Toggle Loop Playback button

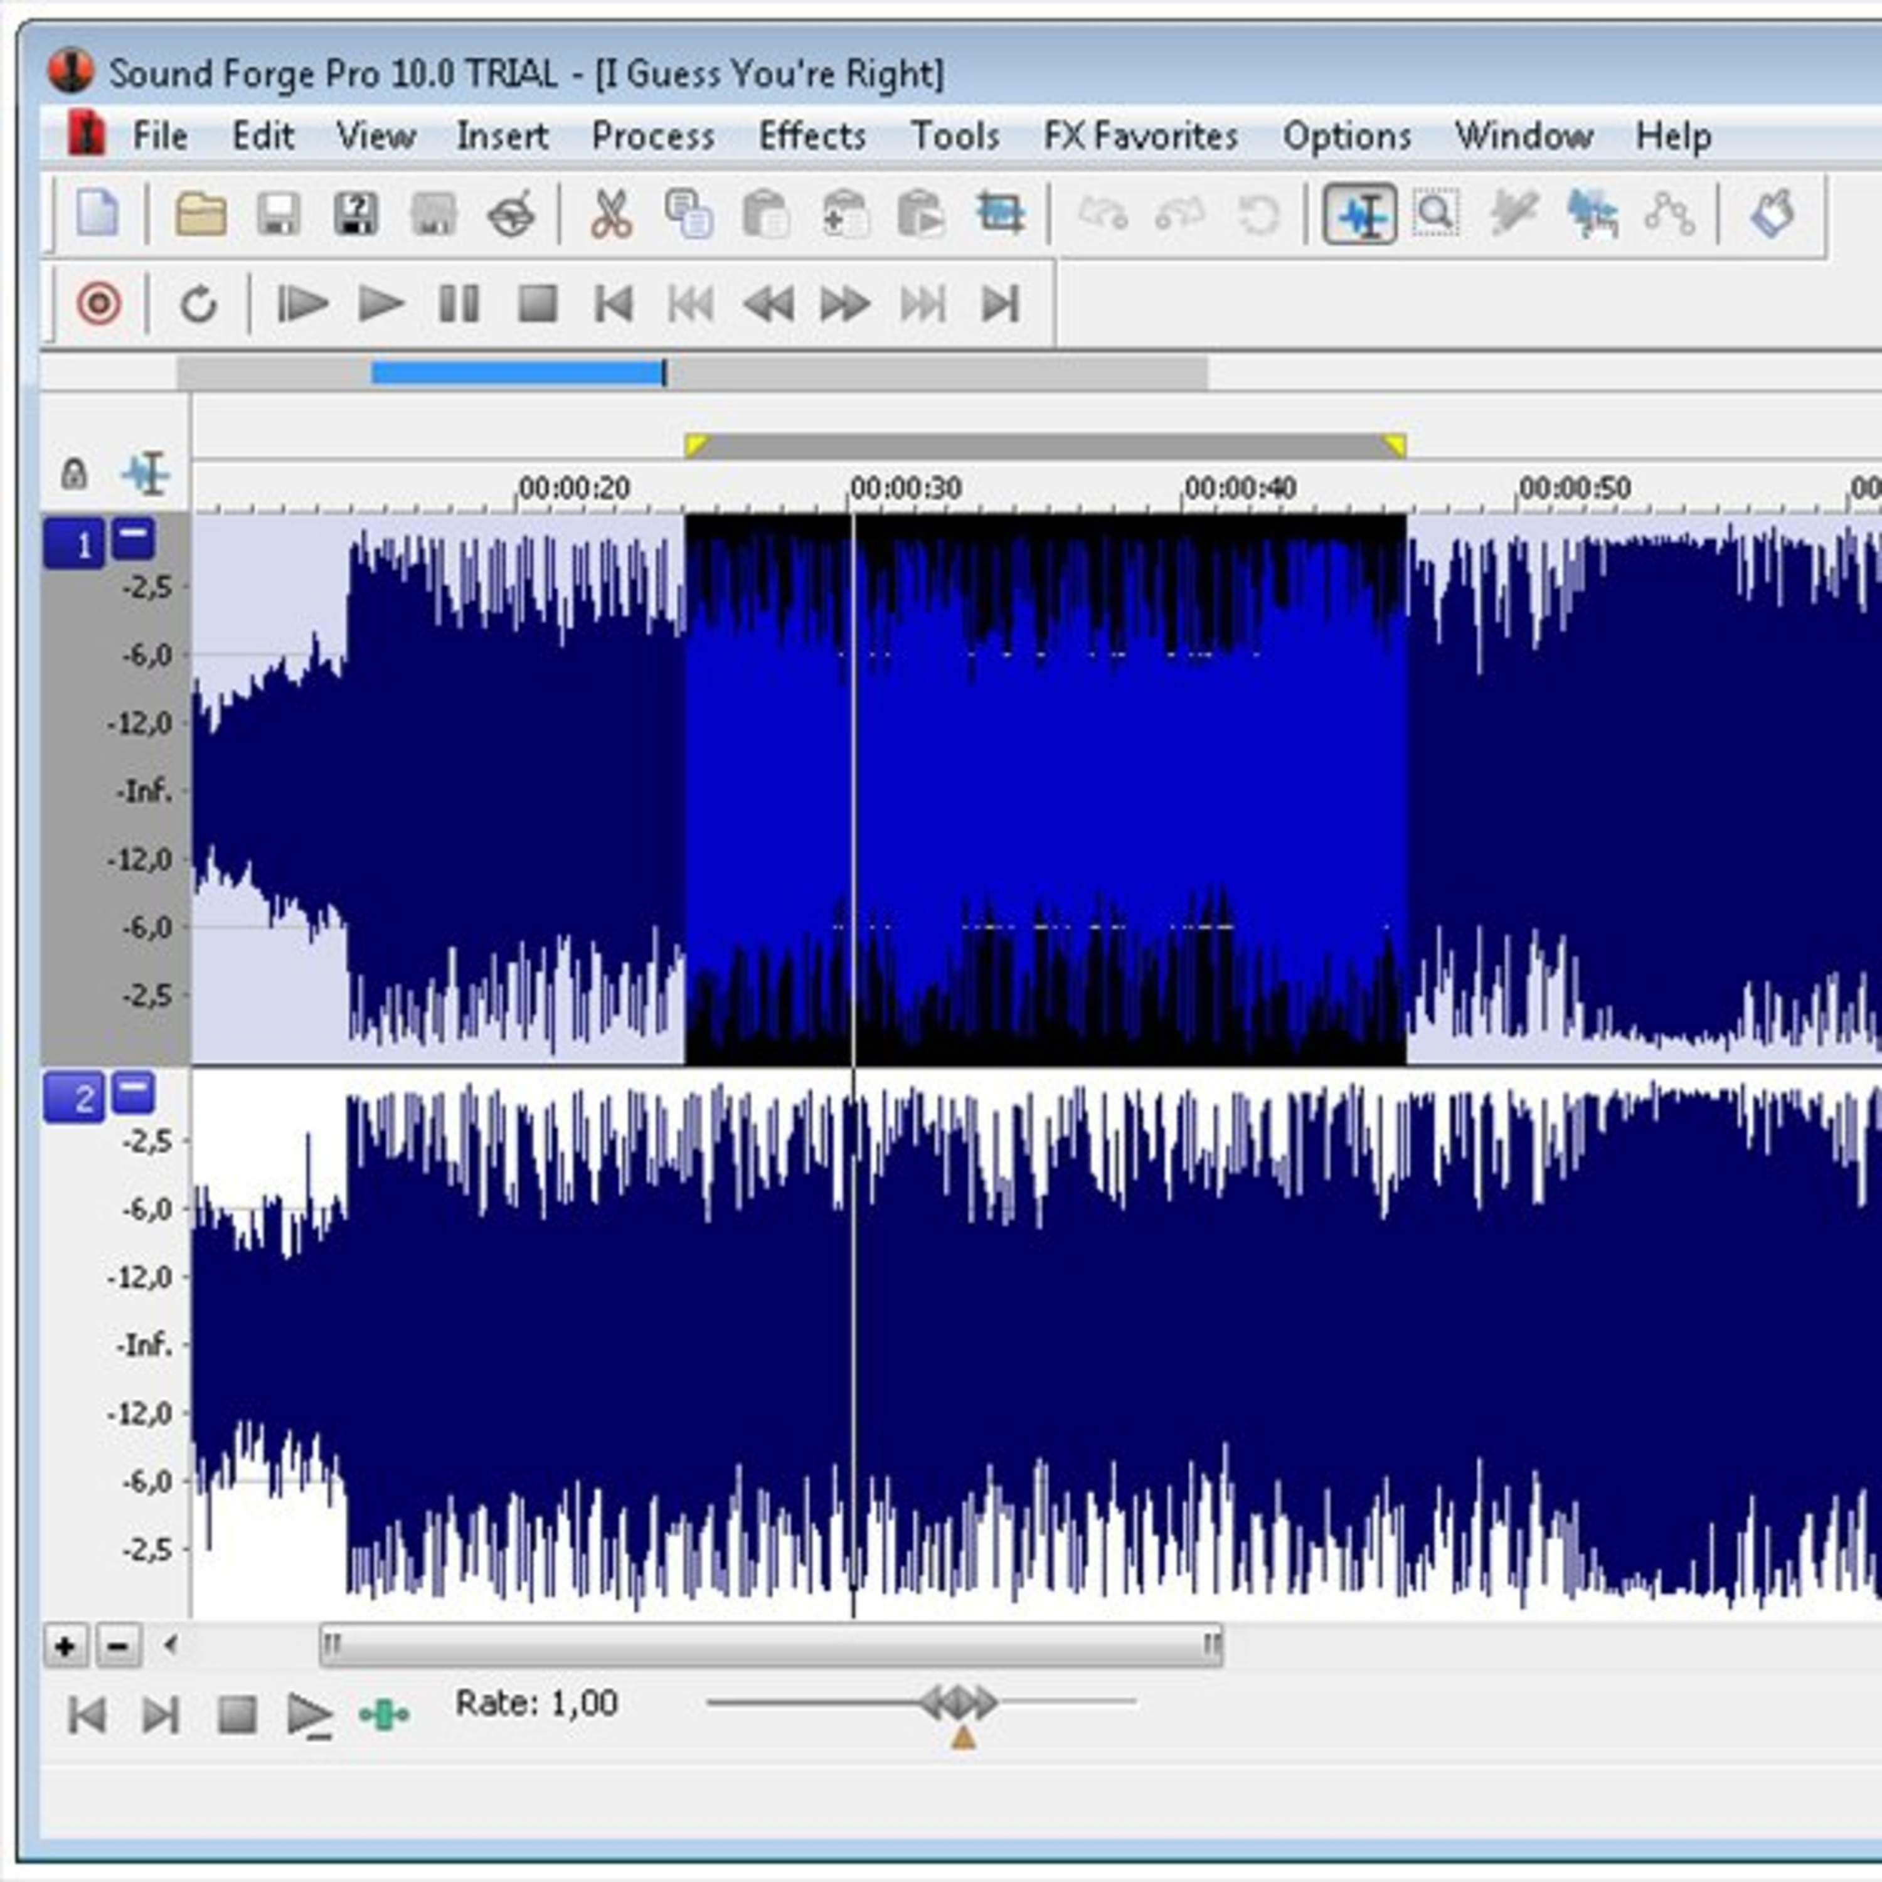point(199,304)
